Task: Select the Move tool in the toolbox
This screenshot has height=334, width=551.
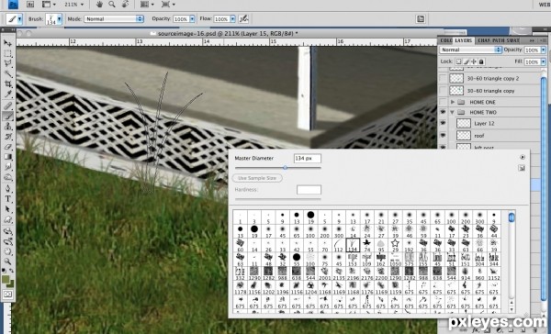Action: point(7,43)
